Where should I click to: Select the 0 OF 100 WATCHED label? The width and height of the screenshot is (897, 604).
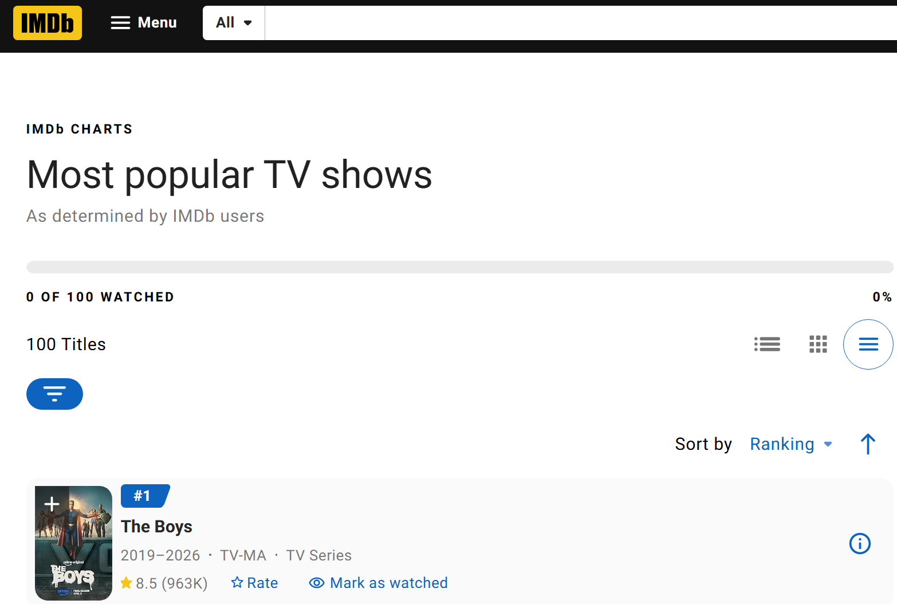pos(100,297)
